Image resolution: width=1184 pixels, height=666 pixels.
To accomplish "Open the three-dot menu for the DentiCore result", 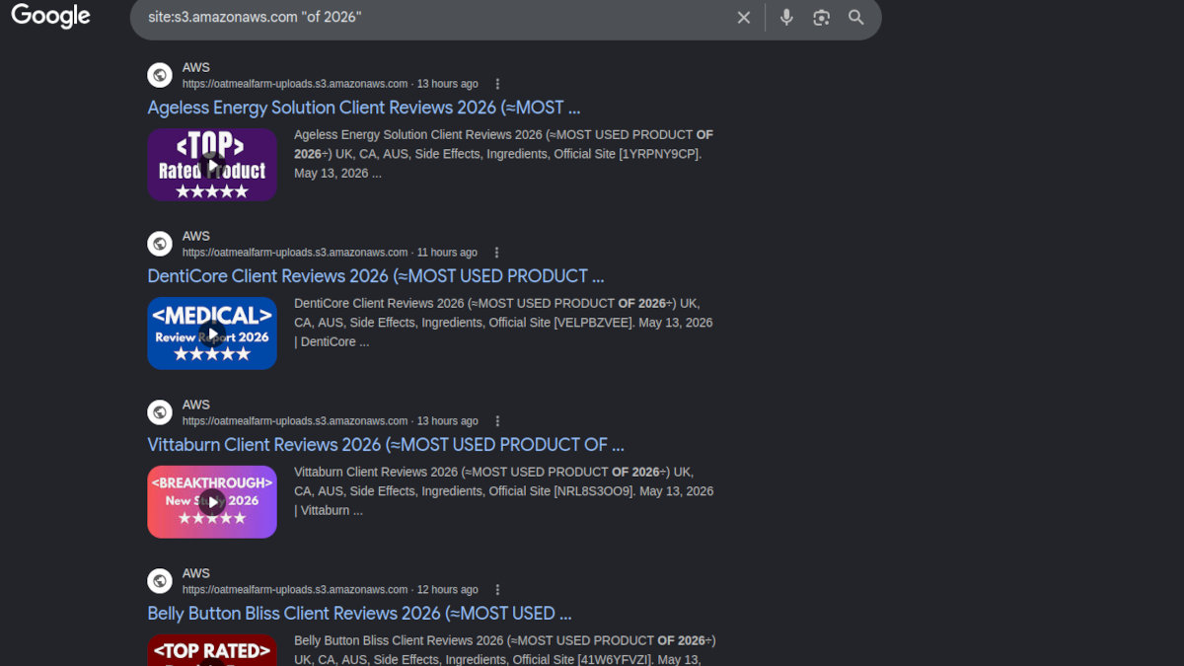I will coord(496,253).
